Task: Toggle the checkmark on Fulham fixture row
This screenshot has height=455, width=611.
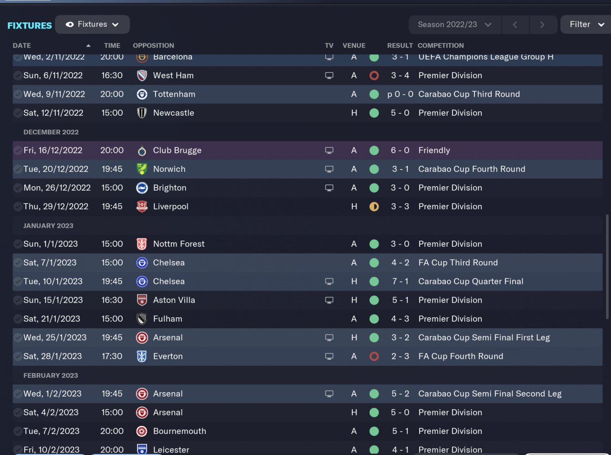Action: (x=18, y=319)
